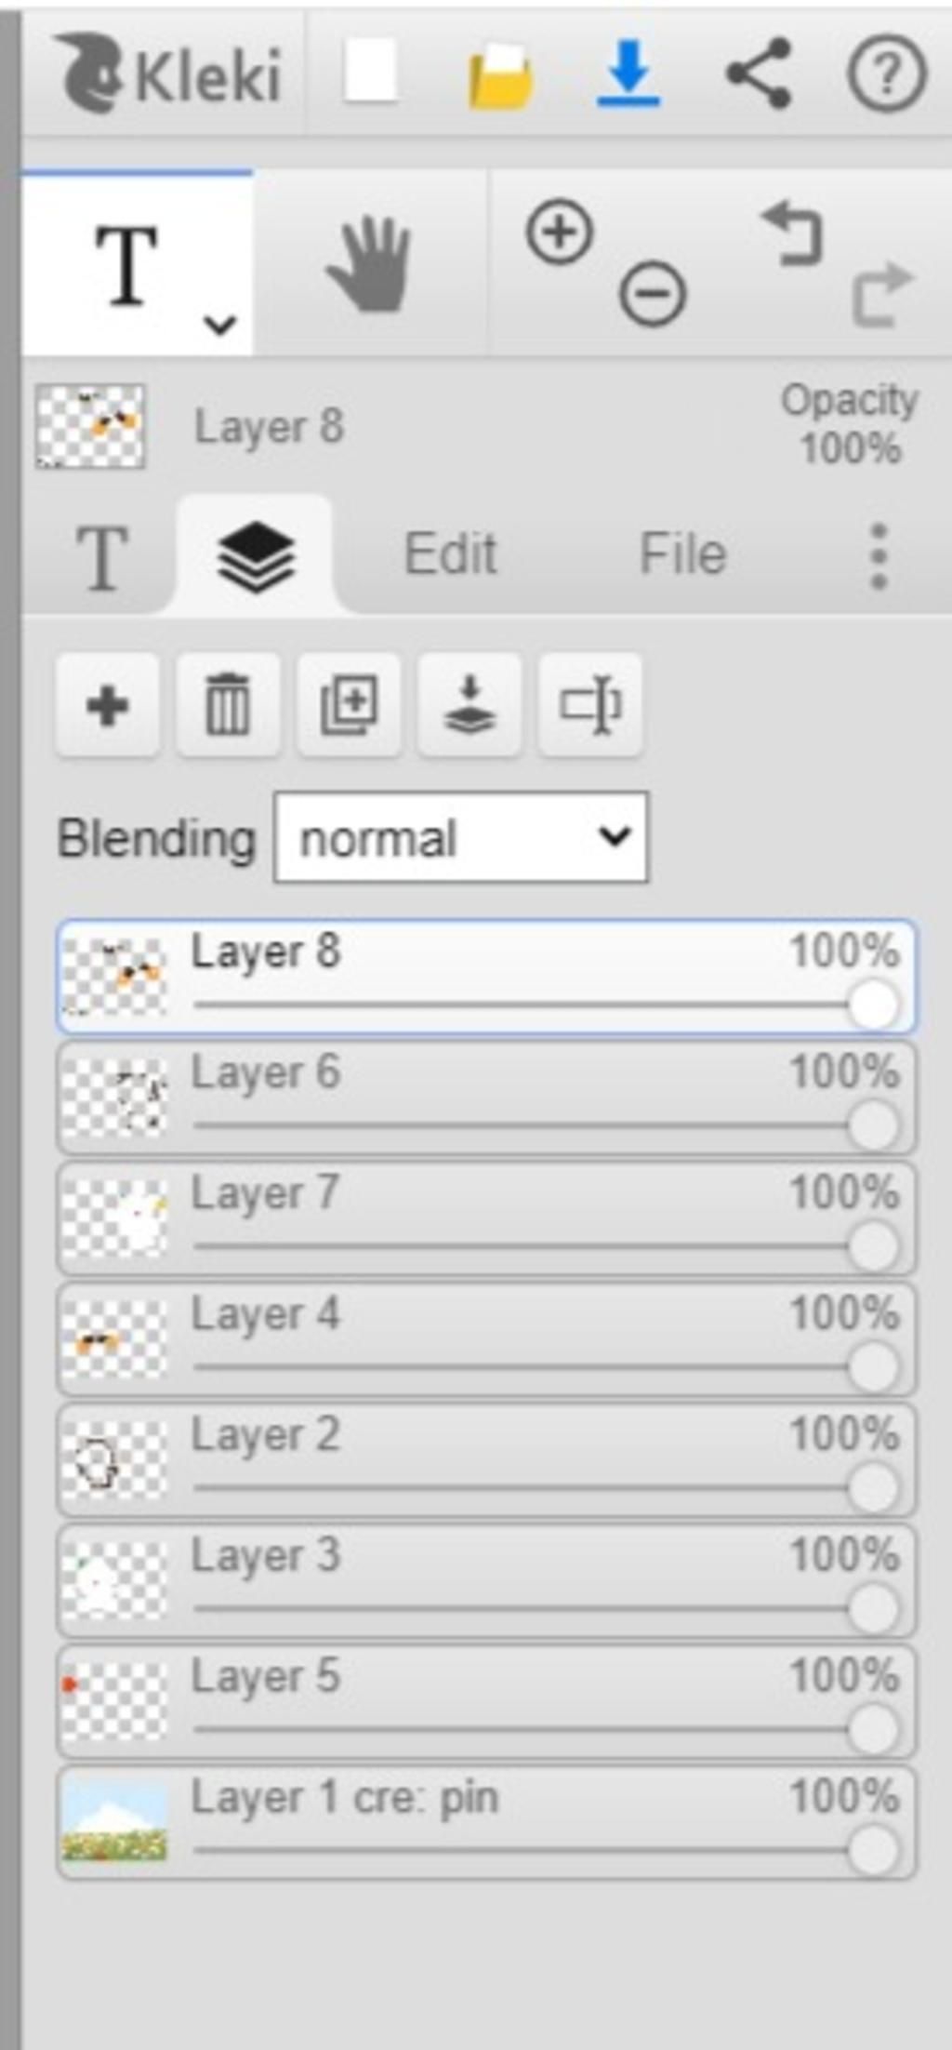Viewport: 952px width, 2050px height.
Task: Open the three-dot more menu
Action: pyautogui.click(x=879, y=556)
